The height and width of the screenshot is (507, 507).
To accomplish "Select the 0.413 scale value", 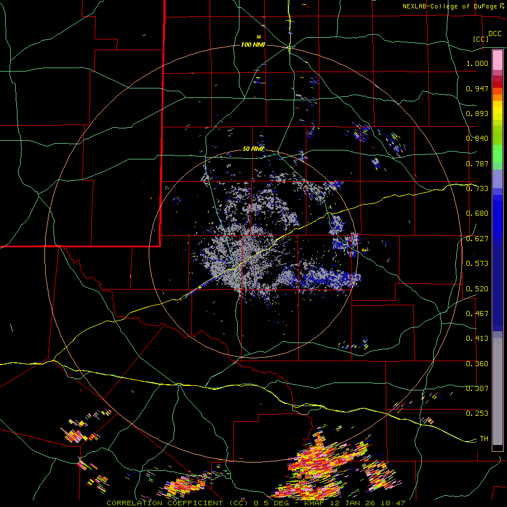I will coord(477,339).
